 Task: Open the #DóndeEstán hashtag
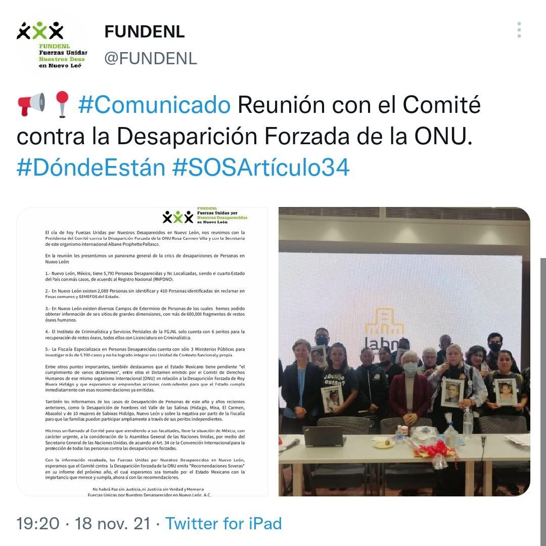91,167
